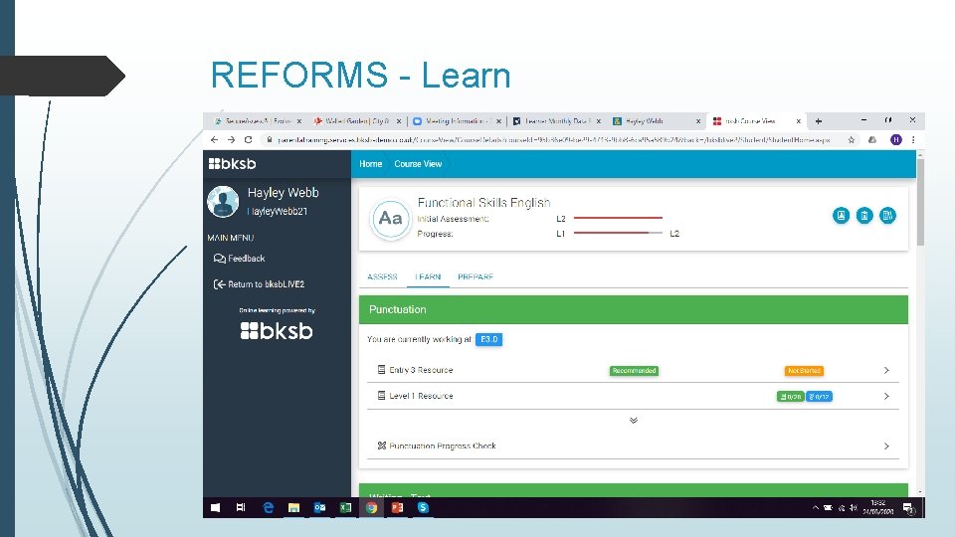Viewport: 955px width, 537px height.
Task: Open PowerPoint from taskbar
Action: (397, 508)
